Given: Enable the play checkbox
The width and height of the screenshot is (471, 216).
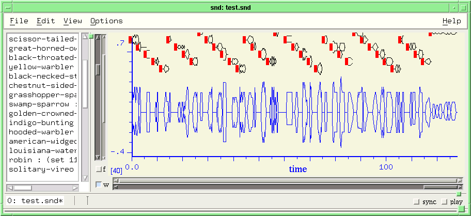Looking at the screenshot, I should tap(444, 202).
